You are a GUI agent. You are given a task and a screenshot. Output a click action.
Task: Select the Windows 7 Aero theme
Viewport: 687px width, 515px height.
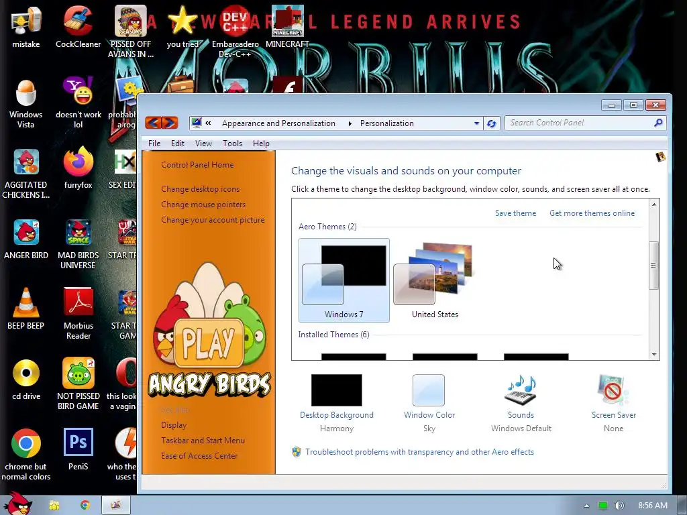click(344, 280)
